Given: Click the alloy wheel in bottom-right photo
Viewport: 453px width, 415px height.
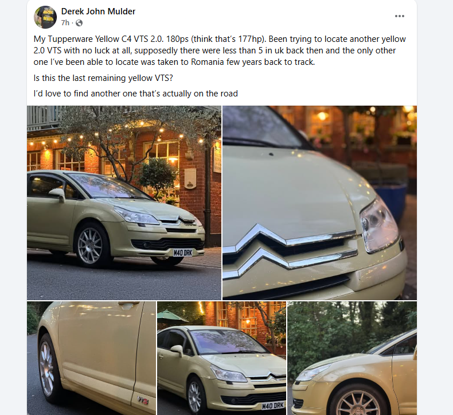Looking at the screenshot, I should tap(358, 403).
